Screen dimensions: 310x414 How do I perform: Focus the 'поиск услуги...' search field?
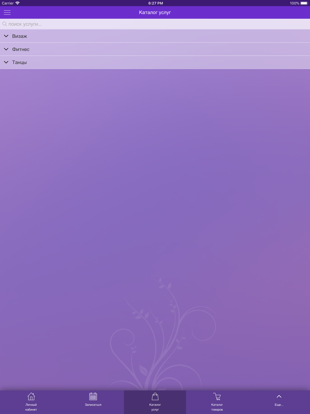click(x=155, y=24)
